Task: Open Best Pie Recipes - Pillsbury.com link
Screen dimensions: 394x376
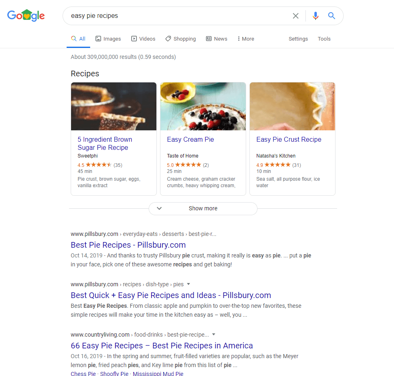Action: 128,245
